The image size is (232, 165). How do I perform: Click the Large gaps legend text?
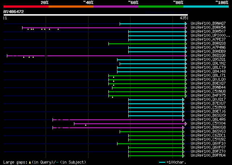point(45,162)
